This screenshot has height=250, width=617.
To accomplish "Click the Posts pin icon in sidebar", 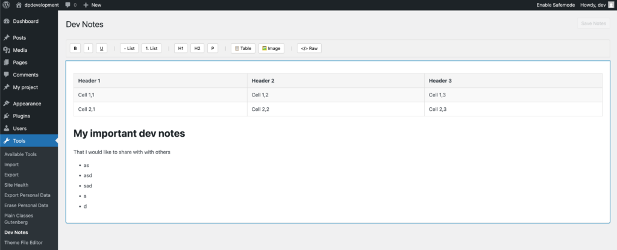I will coord(6,38).
